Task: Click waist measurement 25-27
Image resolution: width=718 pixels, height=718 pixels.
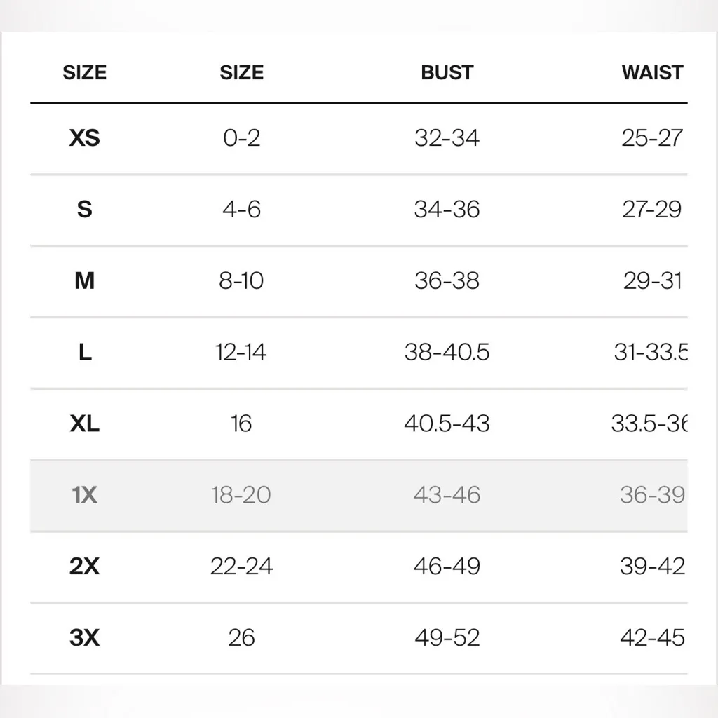Action: pos(651,138)
